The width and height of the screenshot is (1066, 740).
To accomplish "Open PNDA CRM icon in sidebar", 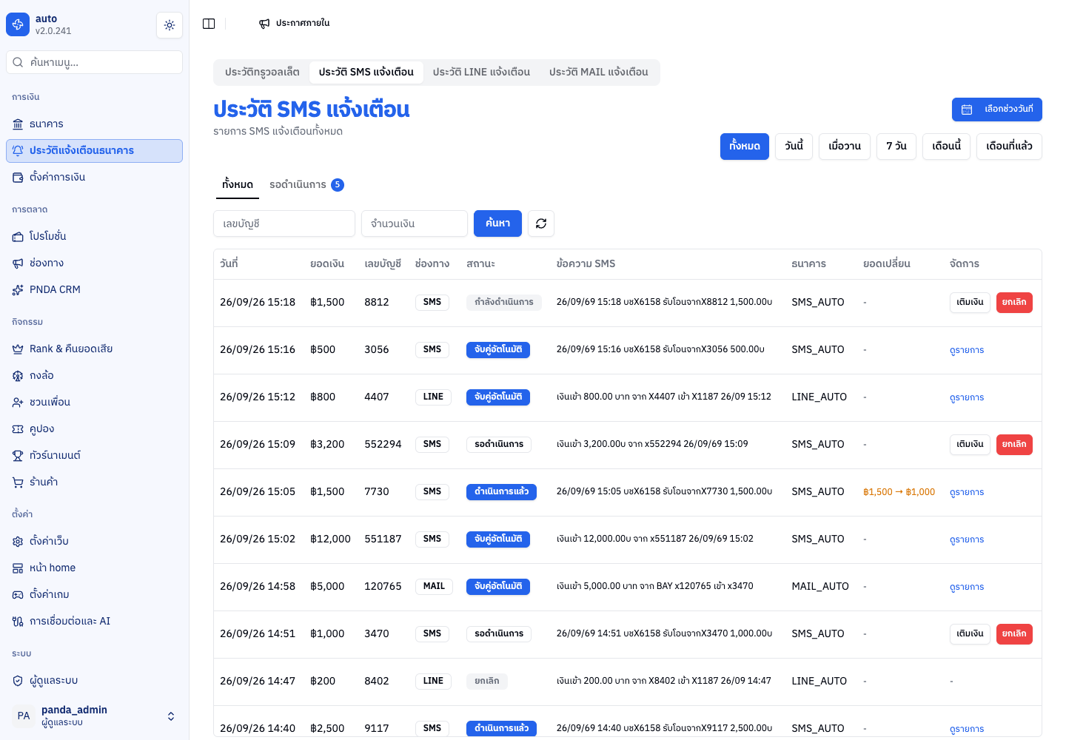I will coord(18,290).
